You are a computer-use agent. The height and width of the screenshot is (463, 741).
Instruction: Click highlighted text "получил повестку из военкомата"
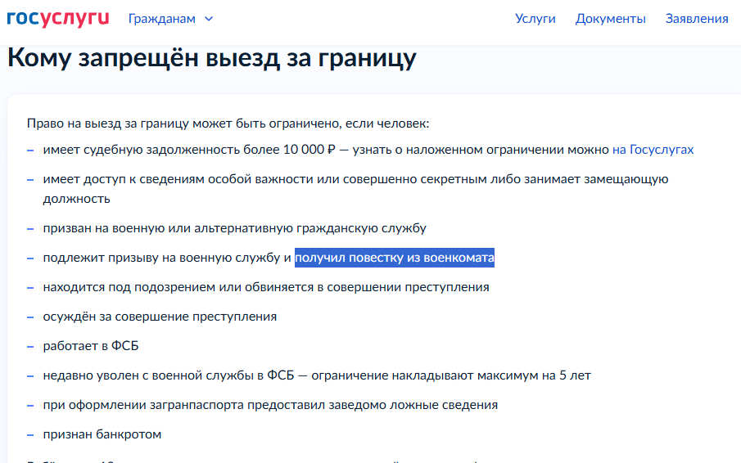395,258
